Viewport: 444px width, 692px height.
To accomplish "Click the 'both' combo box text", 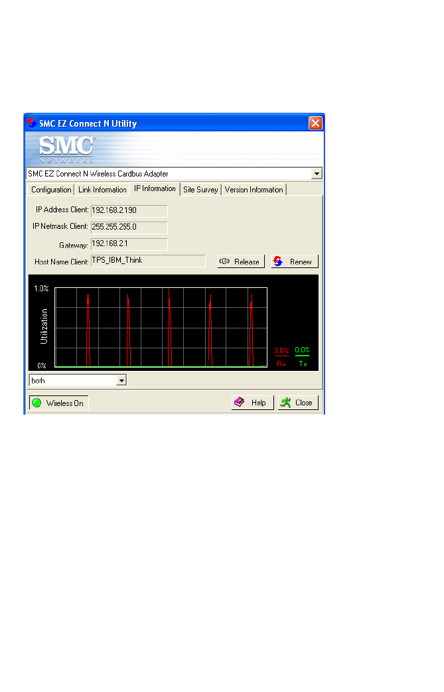I will coord(38,380).
